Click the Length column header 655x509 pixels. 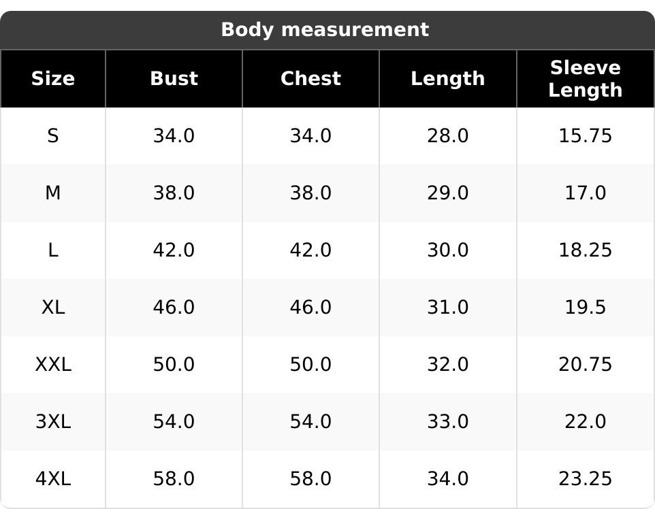click(447, 78)
